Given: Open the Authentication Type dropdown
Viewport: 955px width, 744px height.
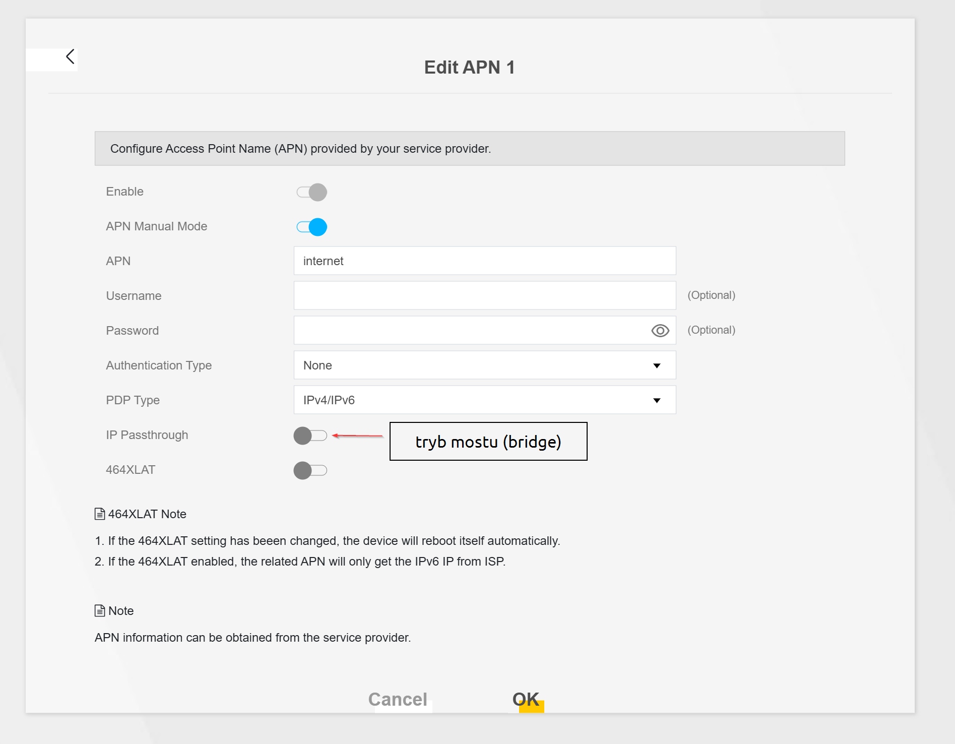Looking at the screenshot, I should pos(484,365).
